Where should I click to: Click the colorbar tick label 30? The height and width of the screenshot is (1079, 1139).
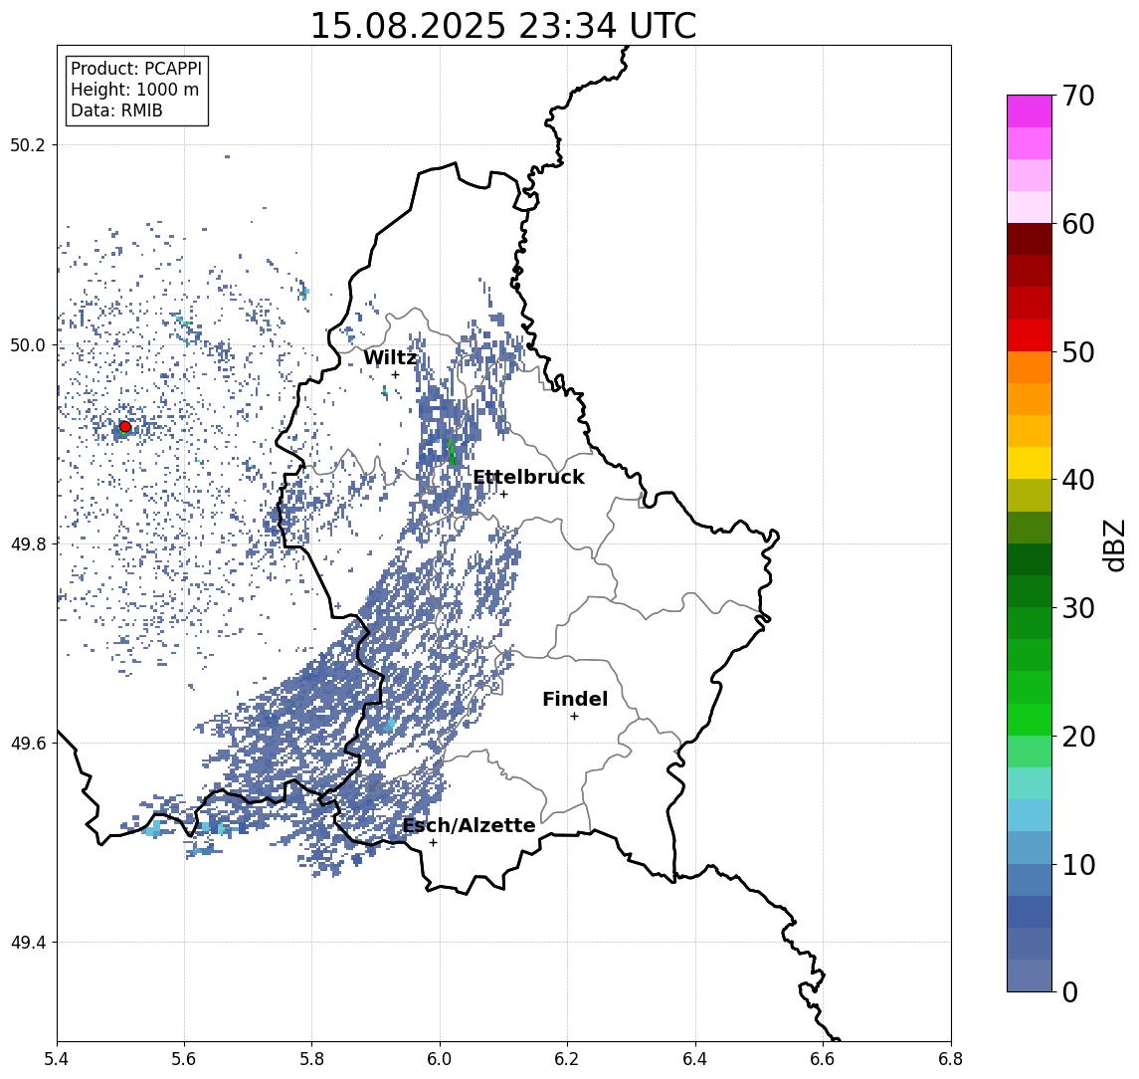[x=1078, y=608]
